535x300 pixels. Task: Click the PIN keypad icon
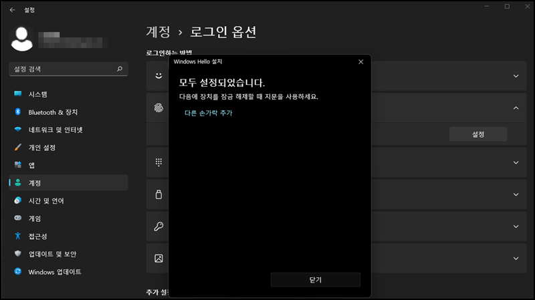[x=158, y=162]
